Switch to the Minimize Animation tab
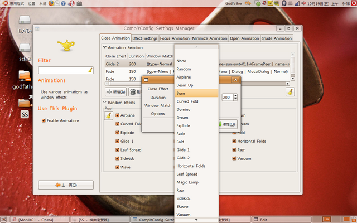Image resolution: width=357 pixels, height=223 pixels. (x=210, y=38)
